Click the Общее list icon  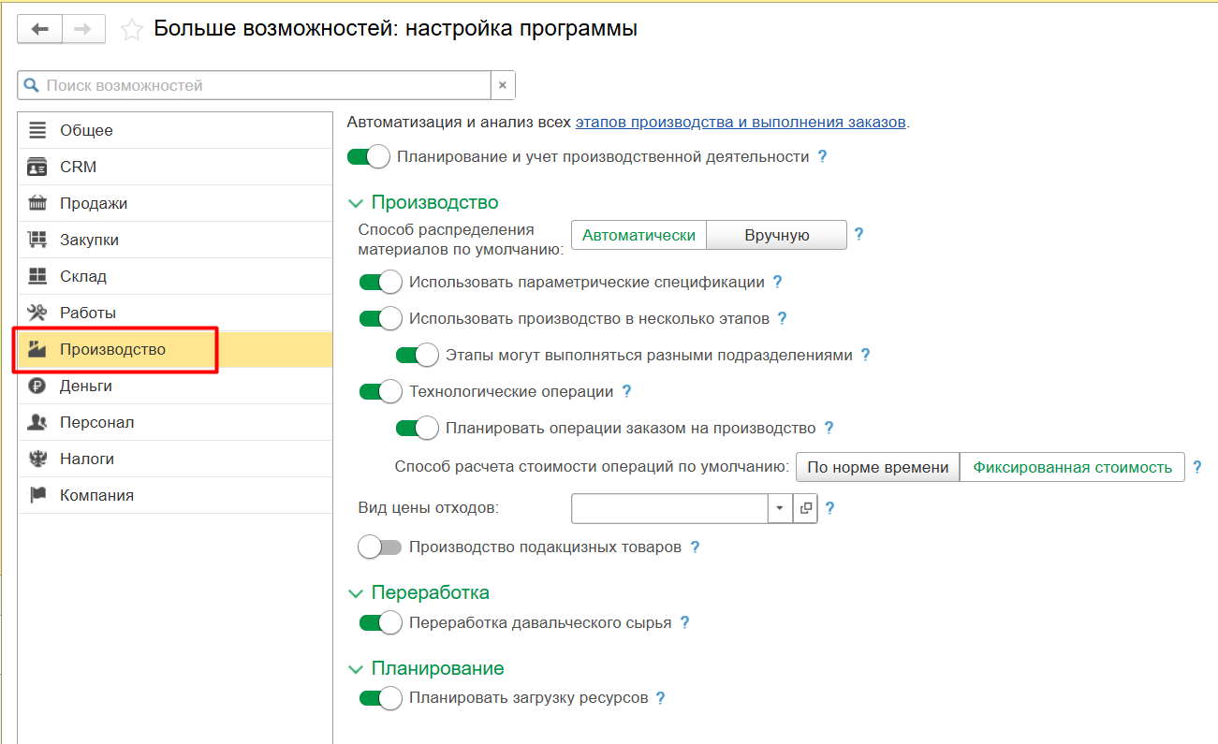click(x=37, y=130)
